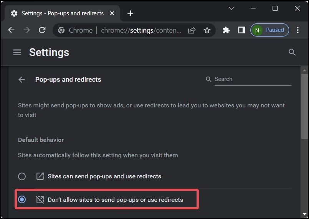Click the 'Sites might send pop-ups' description text
This screenshot has height=219, width=309.
pyautogui.click(x=151, y=110)
